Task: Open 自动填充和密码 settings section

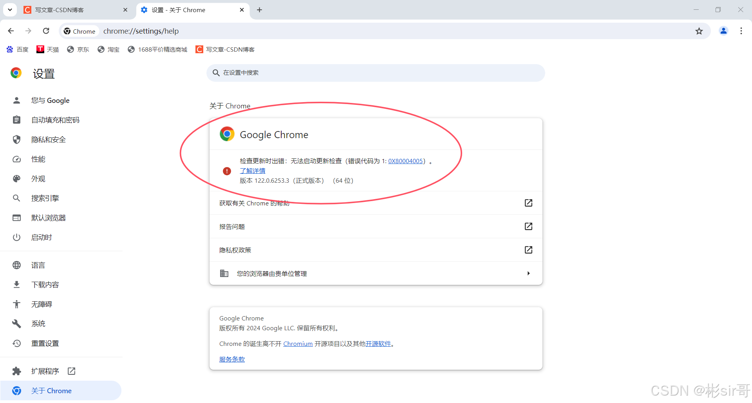Action: (61, 120)
